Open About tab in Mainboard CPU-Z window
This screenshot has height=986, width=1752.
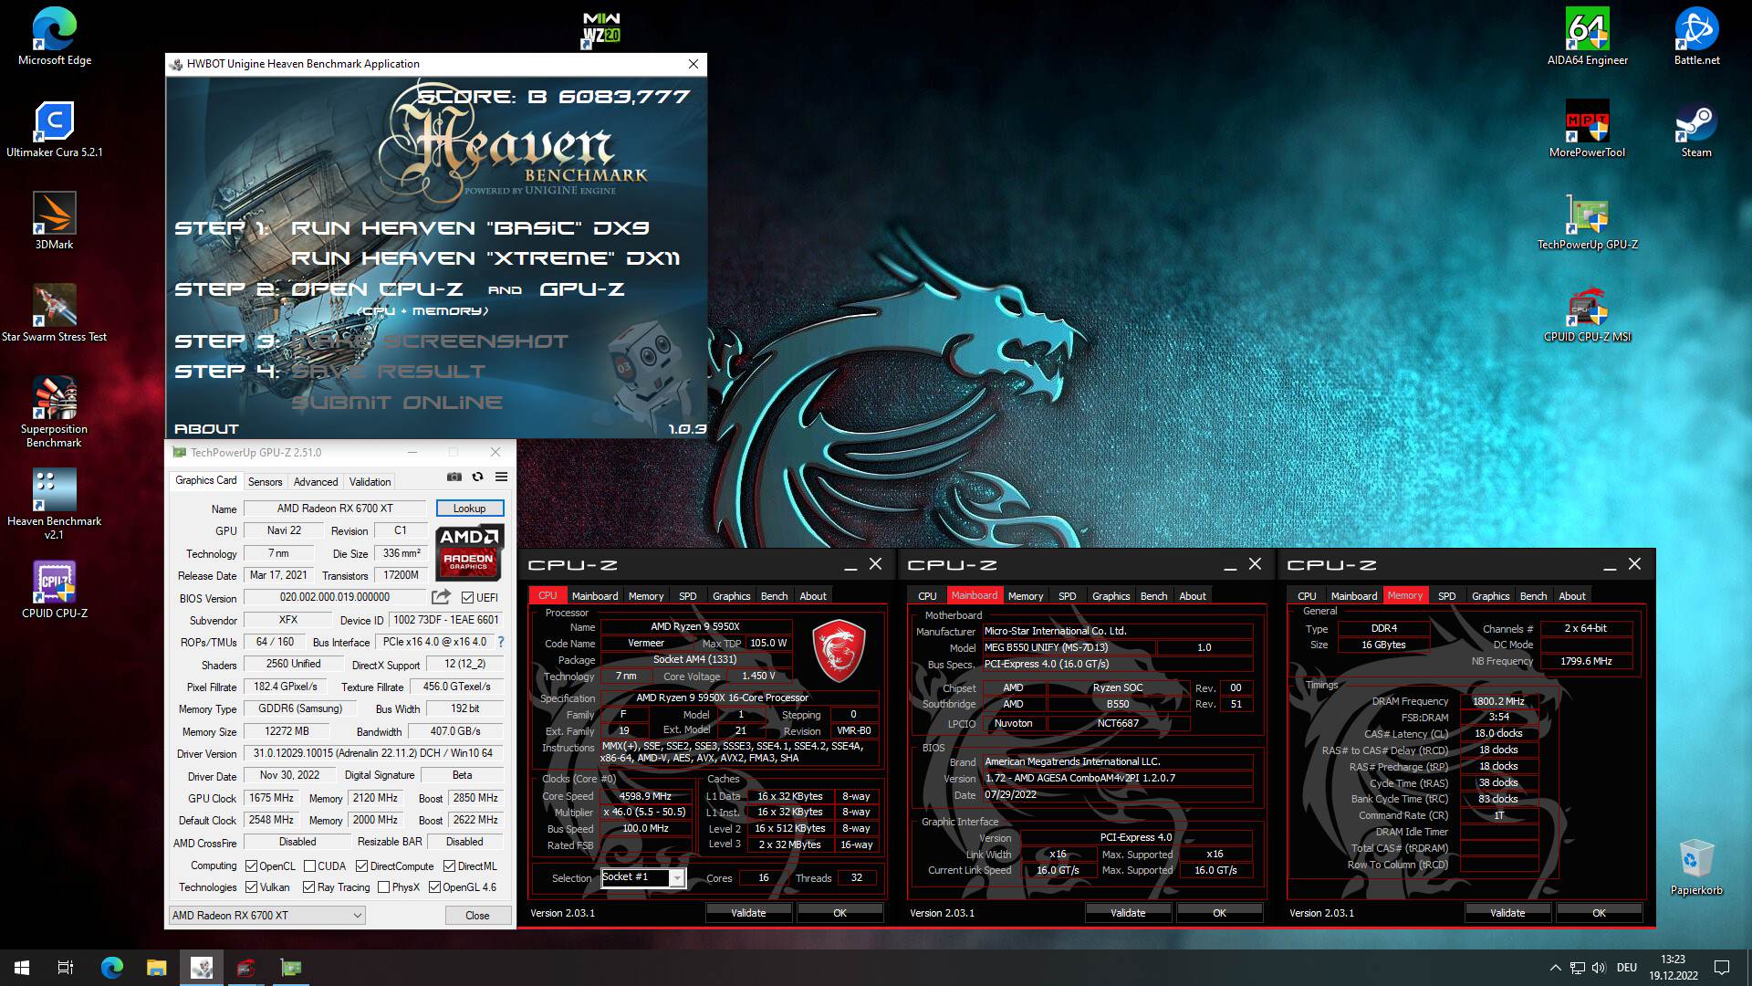click(1192, 595)
